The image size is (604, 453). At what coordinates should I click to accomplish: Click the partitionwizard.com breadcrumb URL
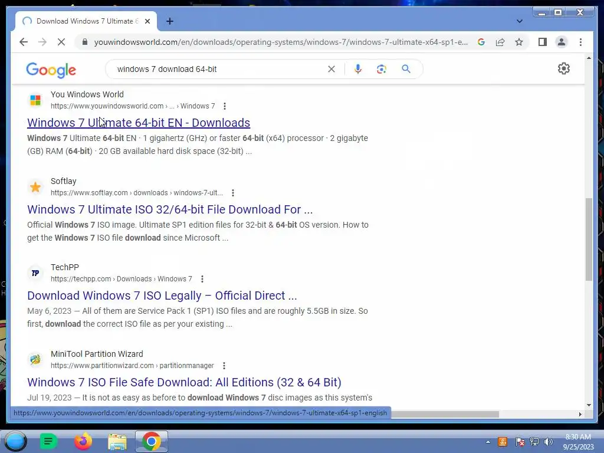tap(132, 366)
